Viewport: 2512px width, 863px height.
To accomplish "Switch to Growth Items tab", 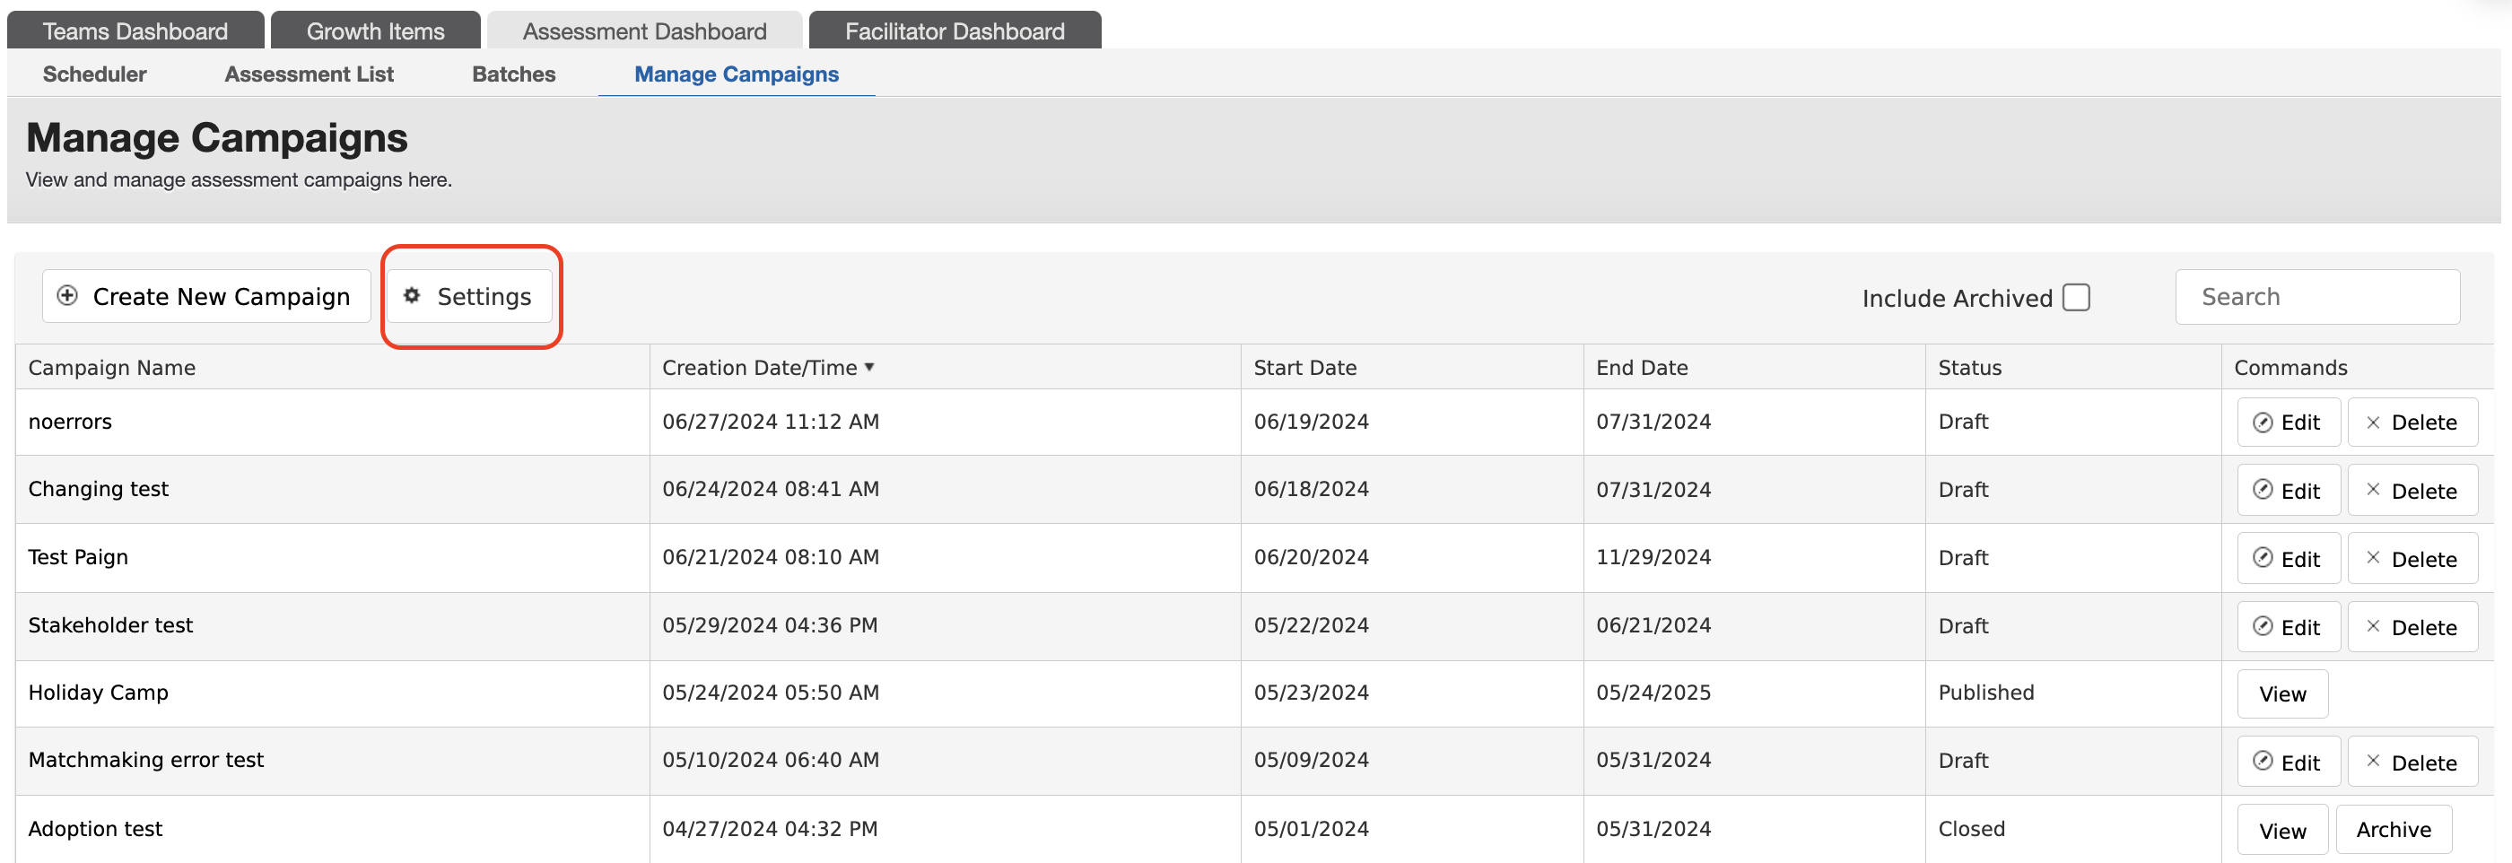I will [x=375, y=31].
